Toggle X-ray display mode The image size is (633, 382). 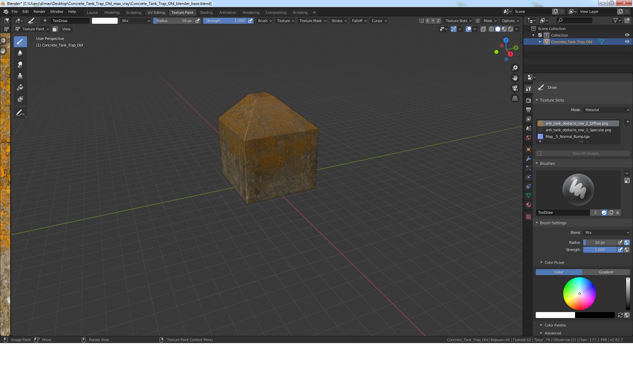483,29
